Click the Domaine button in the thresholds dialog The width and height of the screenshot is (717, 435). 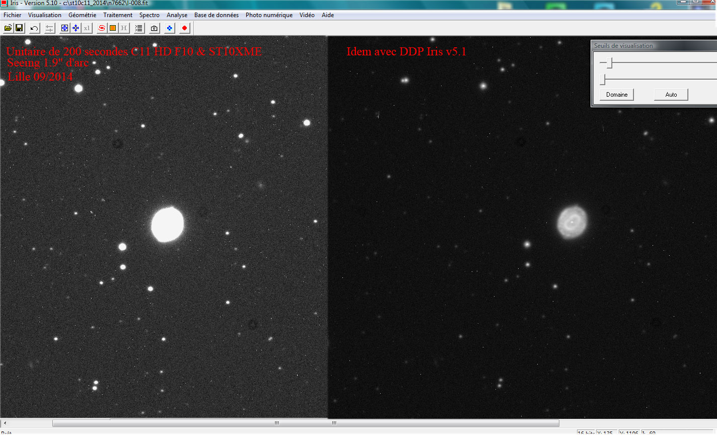[x=617, y=95]
